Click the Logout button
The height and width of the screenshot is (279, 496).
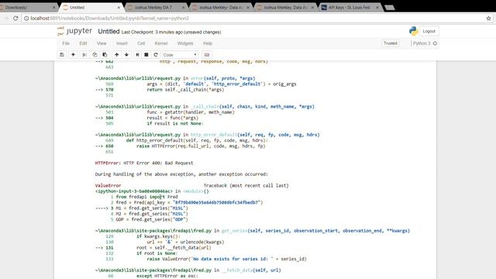point(429,31)
